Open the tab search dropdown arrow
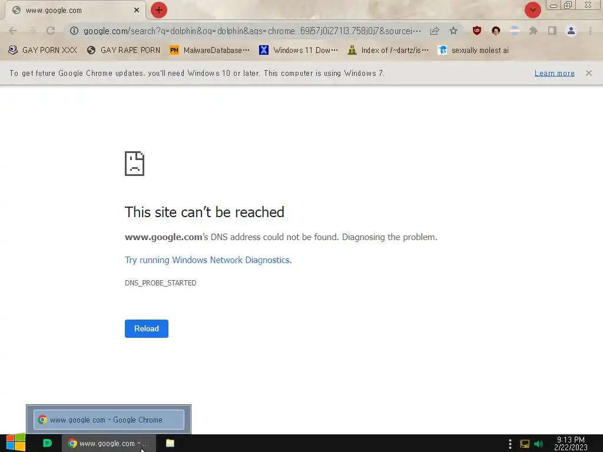 click(x=532, y=10)
